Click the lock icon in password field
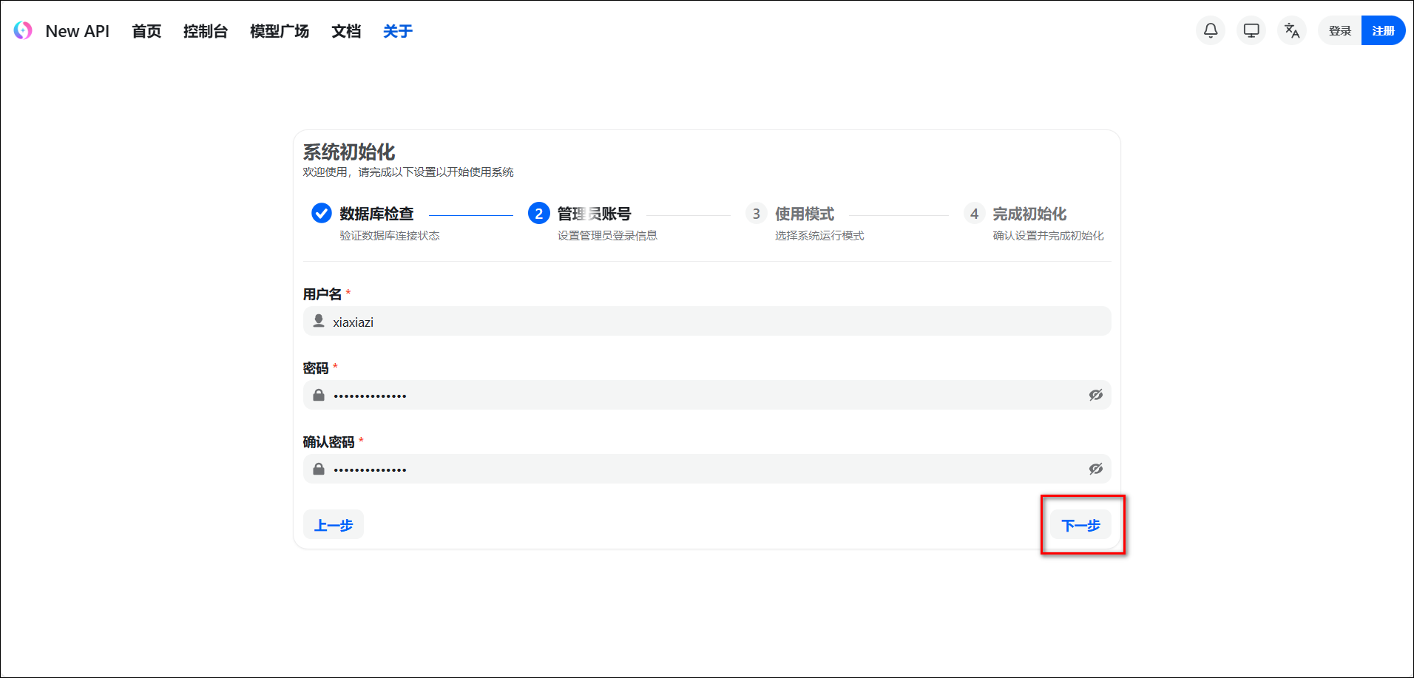The height and width of the screenshot is (678, 1414). pyautogui.click(x=319, y=395)
